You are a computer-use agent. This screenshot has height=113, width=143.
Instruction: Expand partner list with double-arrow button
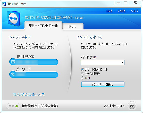click(x=132, y=106)
